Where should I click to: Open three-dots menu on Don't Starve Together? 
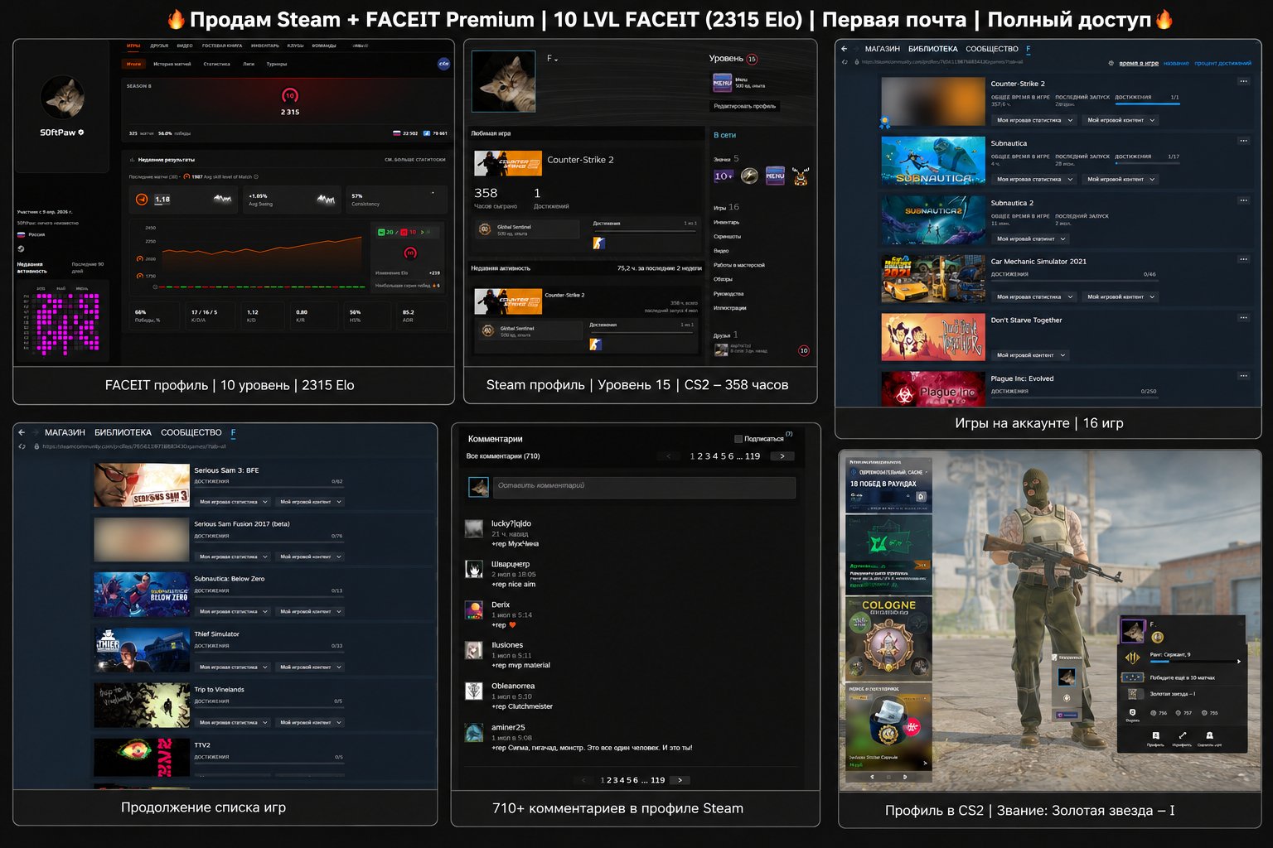(x=1243, y=318)
